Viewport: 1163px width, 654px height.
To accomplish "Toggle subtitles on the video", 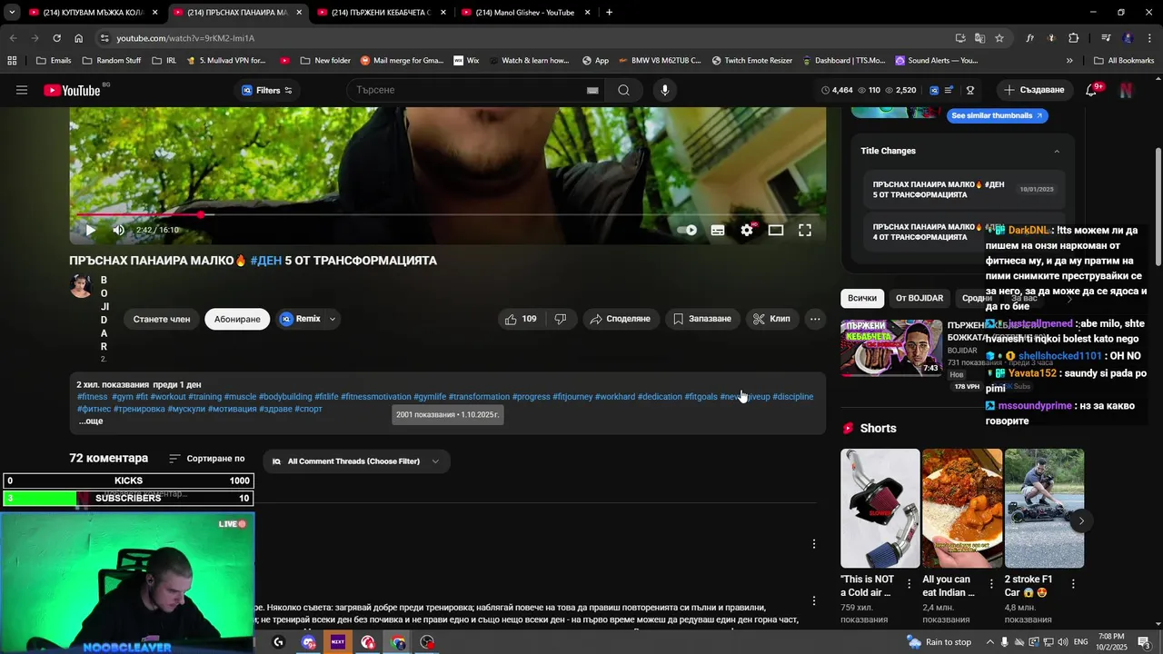I will point(718,230).
